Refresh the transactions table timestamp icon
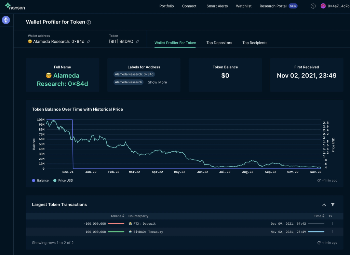 [319, 243]
